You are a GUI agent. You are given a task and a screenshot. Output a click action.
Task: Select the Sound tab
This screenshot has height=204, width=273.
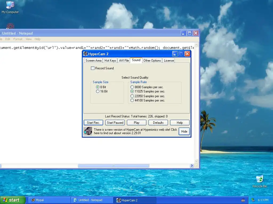coord(136,60)
